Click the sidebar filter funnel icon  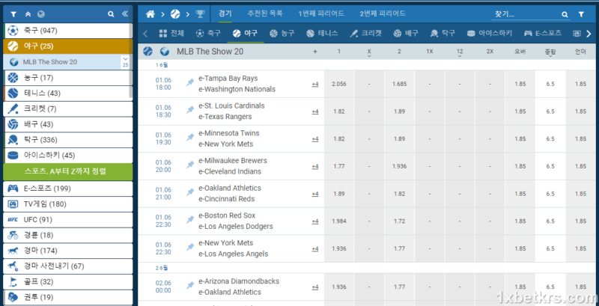[13, 14]
